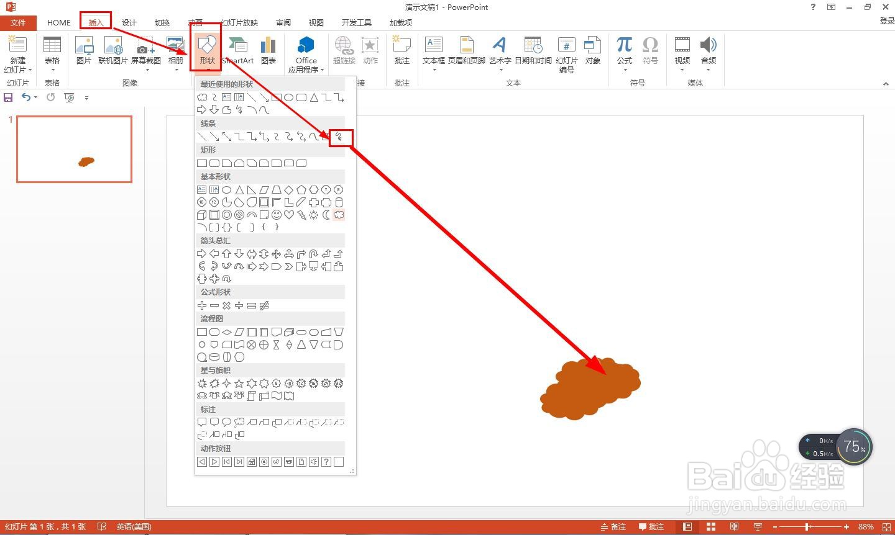This screenshot has height=535, width=895.
Task: Choose the sun shape
Action: (314, 215)
